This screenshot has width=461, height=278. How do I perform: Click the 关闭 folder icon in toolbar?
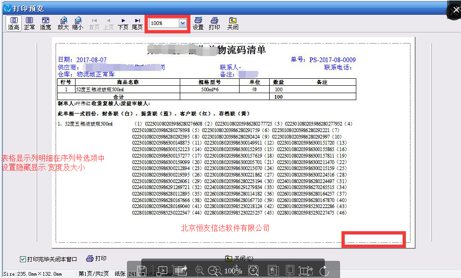point(233,23)
